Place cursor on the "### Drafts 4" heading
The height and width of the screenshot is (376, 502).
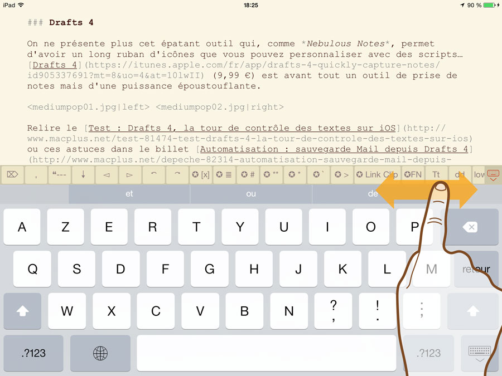click(x=60, y=22)
